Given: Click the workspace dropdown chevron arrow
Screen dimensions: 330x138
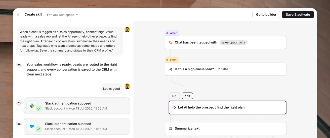Looking at the screenshot, I should [x=77, y=15].
